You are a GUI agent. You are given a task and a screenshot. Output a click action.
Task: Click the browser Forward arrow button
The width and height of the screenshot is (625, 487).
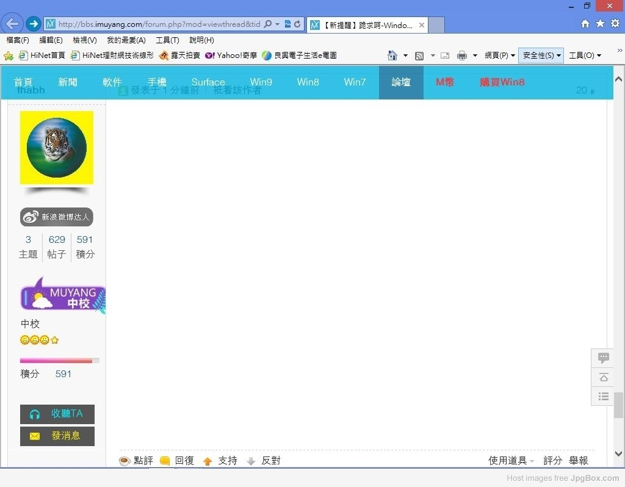point(33,24)
